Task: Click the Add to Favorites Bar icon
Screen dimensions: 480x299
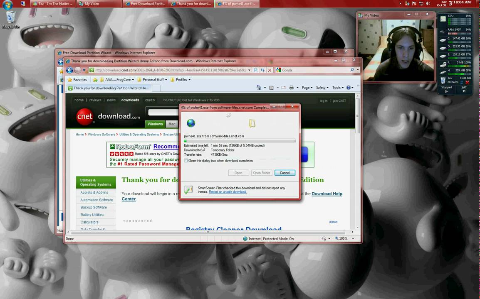Action: (95, 79)
